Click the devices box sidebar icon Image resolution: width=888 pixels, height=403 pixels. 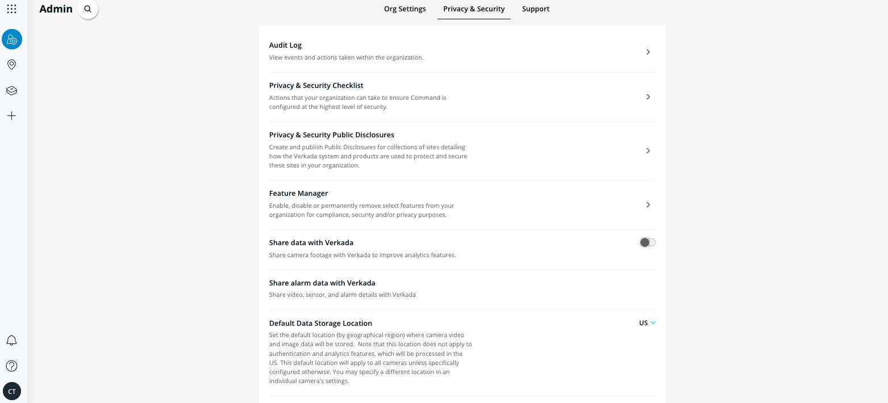(11, 90)
